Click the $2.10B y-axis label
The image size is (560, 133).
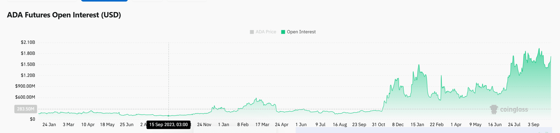coord(28,42)
